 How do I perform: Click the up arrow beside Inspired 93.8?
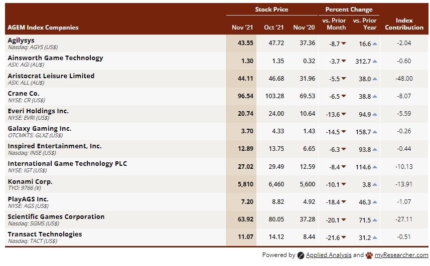click(375, 149)
